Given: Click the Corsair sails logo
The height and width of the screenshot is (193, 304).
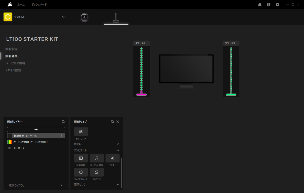Looking at the screenshot, I should (10, 4).
